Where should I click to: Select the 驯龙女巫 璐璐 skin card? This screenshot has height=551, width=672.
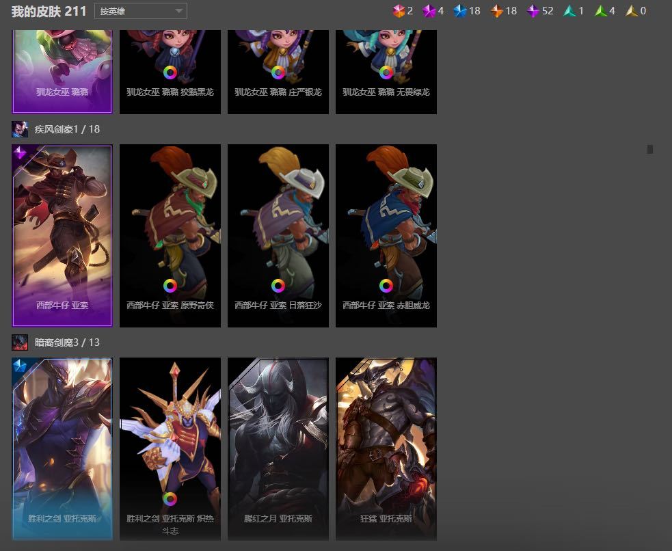point(62,72)
